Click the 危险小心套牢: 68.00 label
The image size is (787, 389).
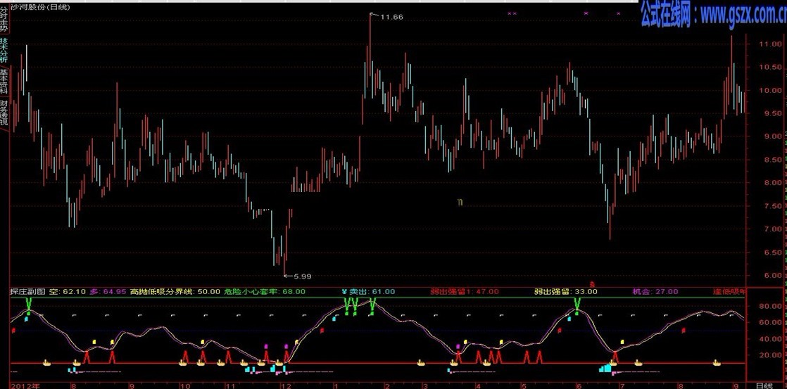[x=265, y=291]
